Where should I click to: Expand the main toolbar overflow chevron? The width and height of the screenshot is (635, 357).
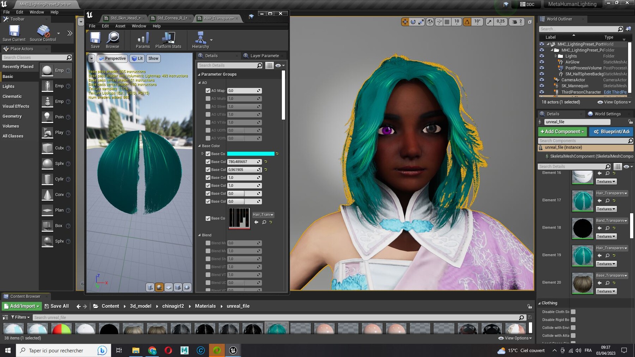click(69, 33)
